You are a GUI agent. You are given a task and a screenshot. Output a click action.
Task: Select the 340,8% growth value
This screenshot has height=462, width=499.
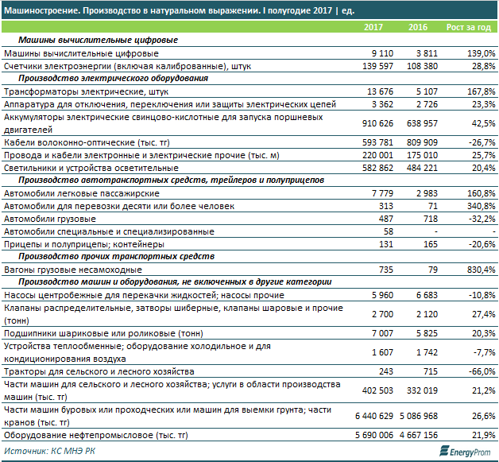pos(479,206)
